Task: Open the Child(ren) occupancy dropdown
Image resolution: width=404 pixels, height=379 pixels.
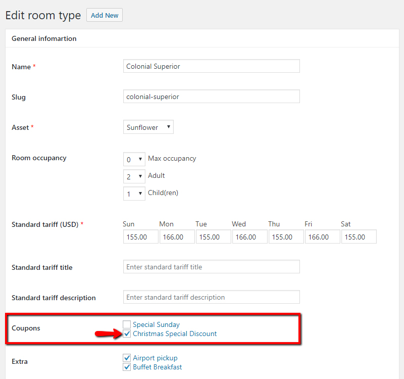Action: coord(134,193)
